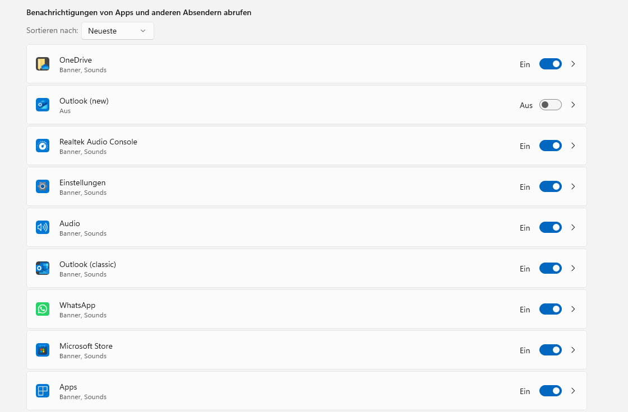Viewport: 628px width, 412px height.
Task: Click the Realtek Audio Console icon
Action: (x=43, y=146)
